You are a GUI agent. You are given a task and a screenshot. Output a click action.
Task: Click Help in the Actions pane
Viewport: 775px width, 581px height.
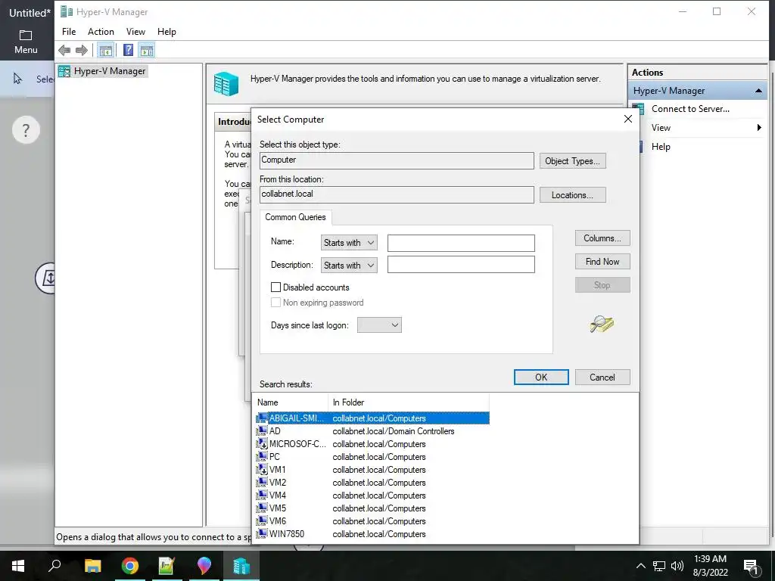(x=660, y=146)
